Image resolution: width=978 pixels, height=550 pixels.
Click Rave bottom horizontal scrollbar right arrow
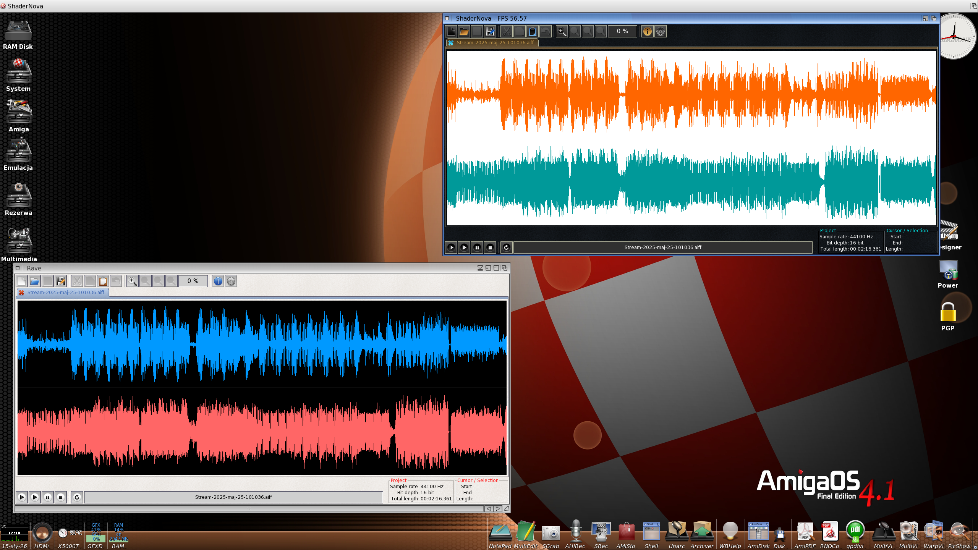pos(497,509)
